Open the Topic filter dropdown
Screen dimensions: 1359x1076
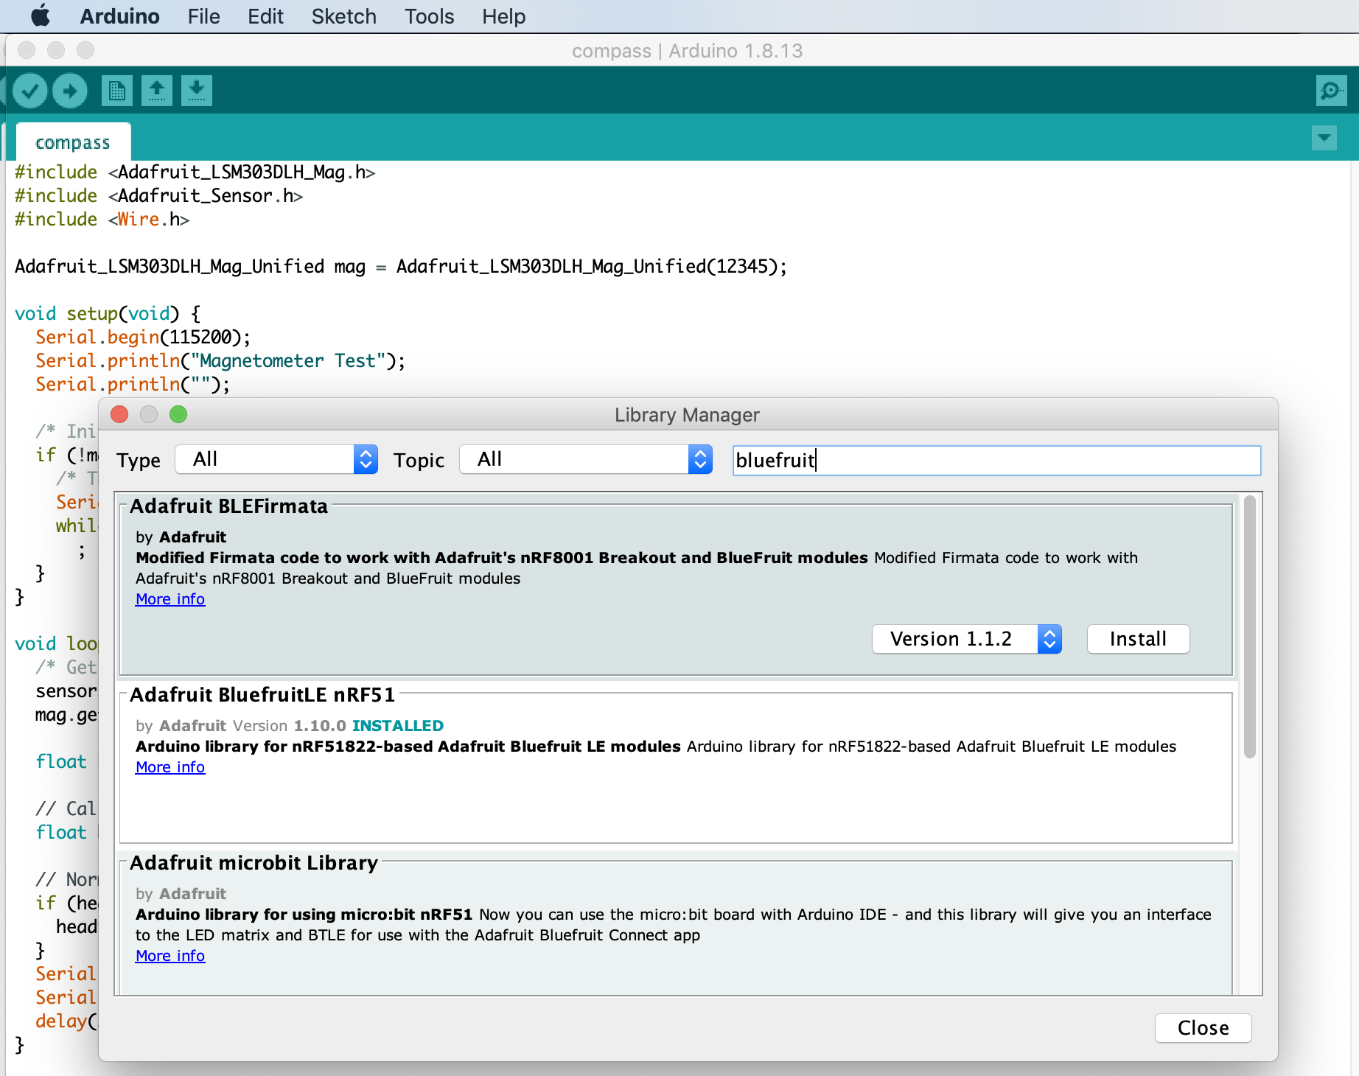(x=586, y=459)
